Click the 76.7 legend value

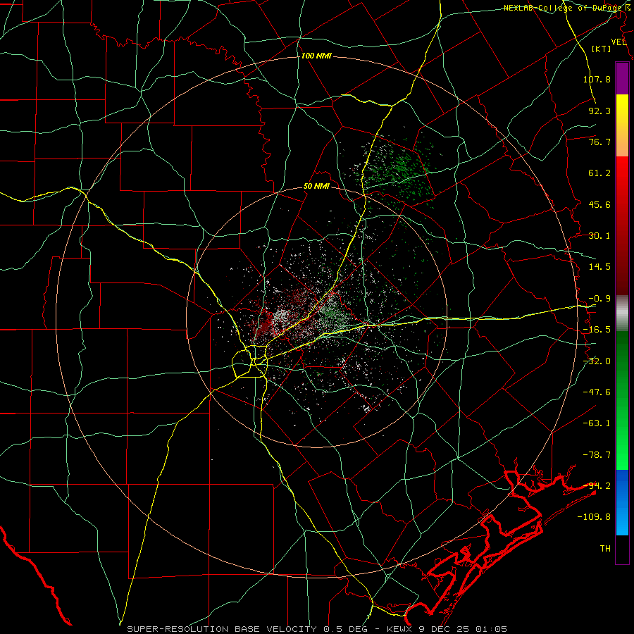(599, 142)
